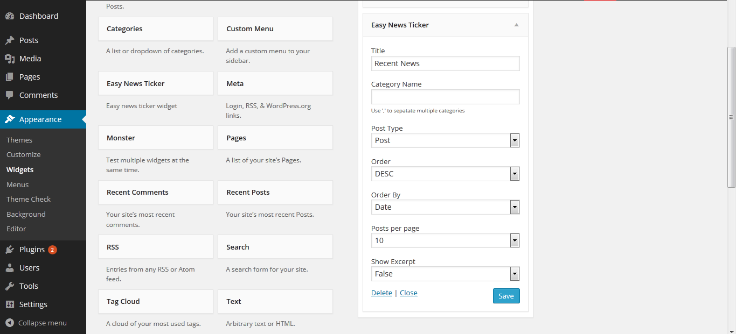This screenshot has width=736, height=334.
Task: Open the Plugins menu
Action: point(43,250)
